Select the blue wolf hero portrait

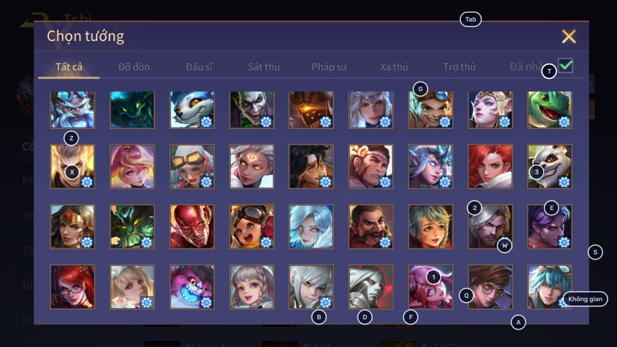[192, 109]
